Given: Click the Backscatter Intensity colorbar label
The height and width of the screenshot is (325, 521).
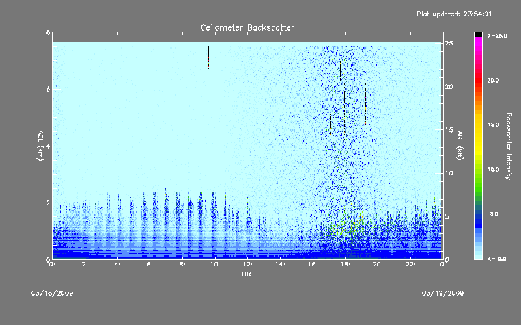Looking at the screenshot, I should pos(509,146).
